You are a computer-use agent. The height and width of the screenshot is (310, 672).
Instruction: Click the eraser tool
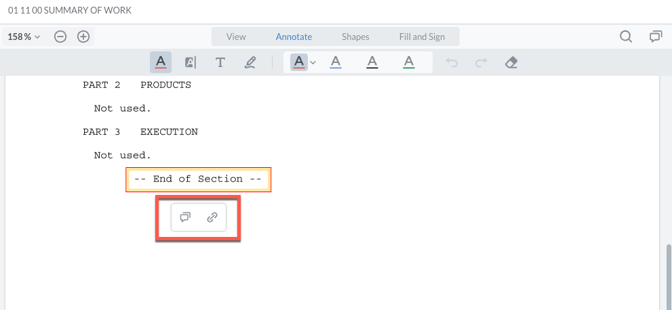pyautogui.click(x=511, y=62)
